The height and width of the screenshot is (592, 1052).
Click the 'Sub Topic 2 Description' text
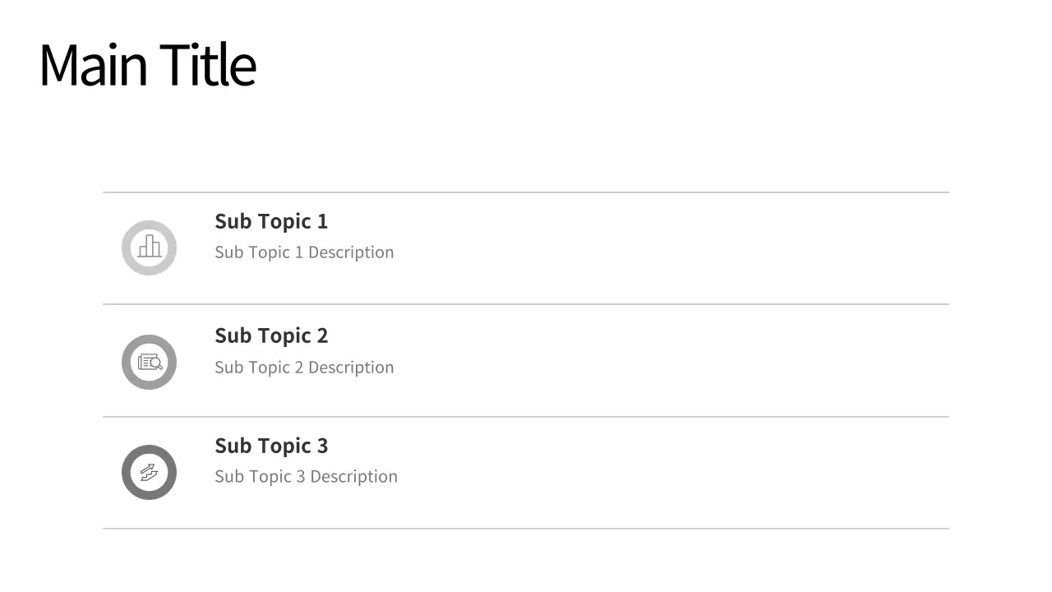[304, 368]
